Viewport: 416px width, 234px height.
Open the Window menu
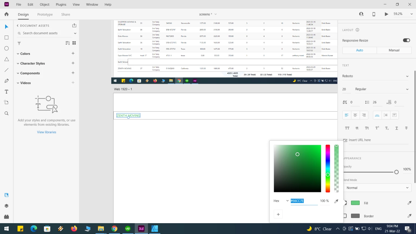pos(92,4)
